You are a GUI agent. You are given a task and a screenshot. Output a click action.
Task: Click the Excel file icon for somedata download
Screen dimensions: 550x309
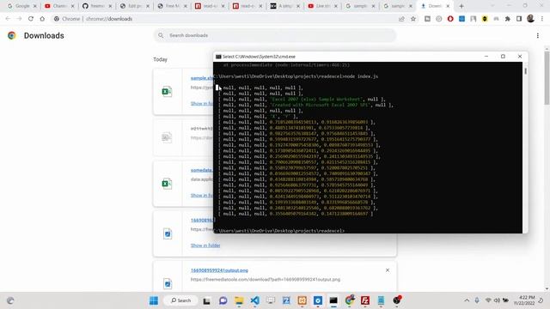pyautogui.click(x=167, y=183)
